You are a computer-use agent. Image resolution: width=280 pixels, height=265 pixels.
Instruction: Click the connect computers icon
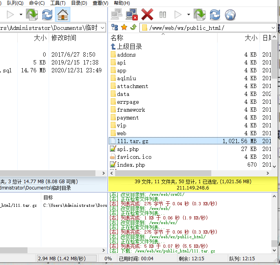(x=116, y=15)
